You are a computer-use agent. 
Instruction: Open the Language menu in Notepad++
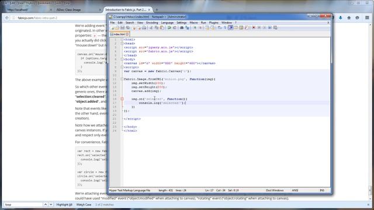click(x=167, y=23)
